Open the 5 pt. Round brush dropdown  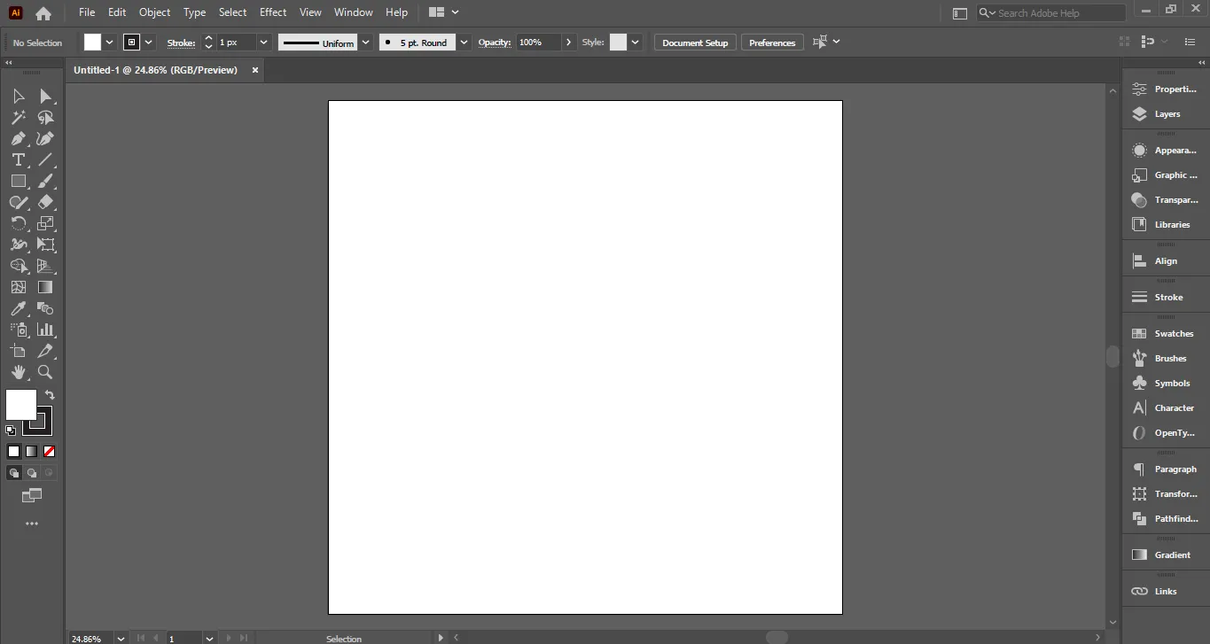point(463,42)
